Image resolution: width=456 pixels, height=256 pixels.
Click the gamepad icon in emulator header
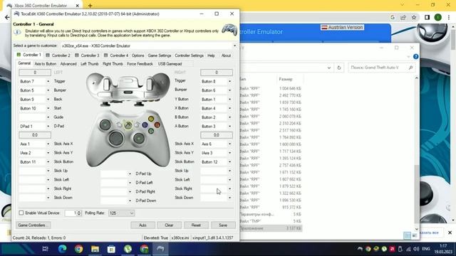[x=229, y=30]
